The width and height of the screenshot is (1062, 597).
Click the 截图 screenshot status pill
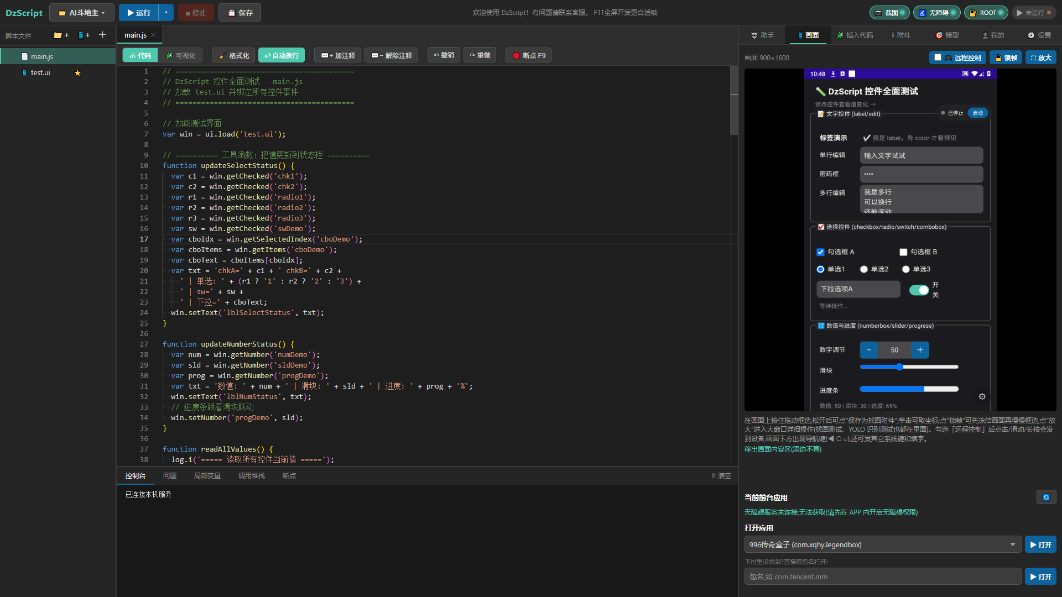coord(891,13)
